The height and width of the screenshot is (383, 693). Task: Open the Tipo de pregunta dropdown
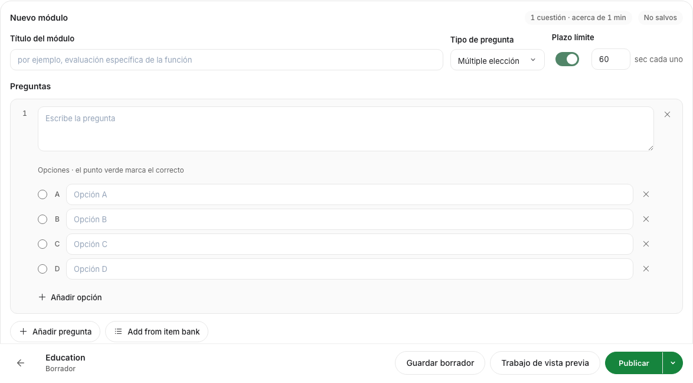497,60
